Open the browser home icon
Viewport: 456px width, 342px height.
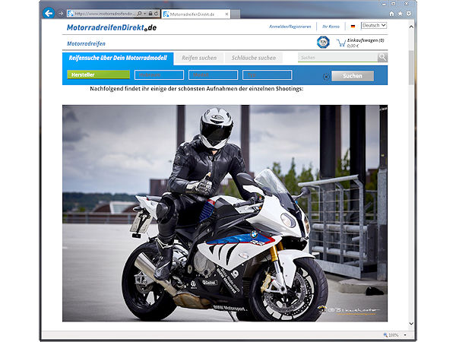(391, 14)
